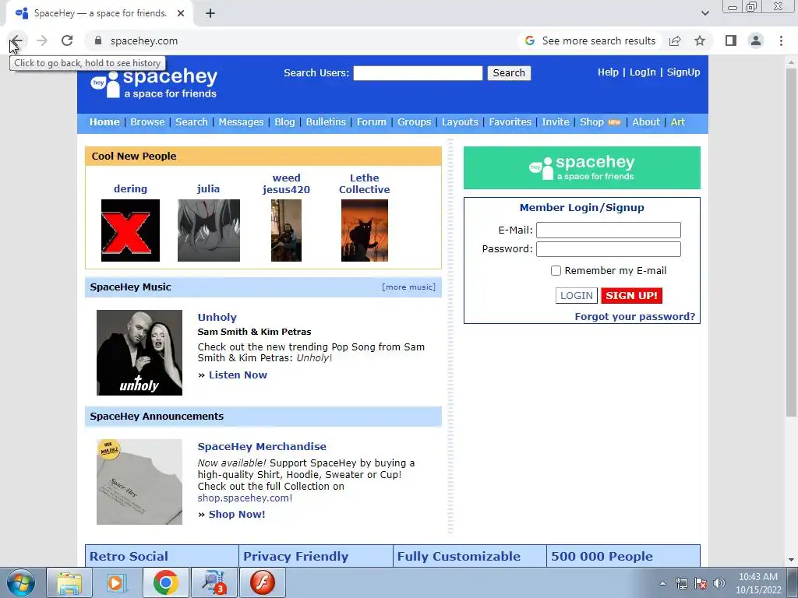Open the Home nav item
Image resolution: width=798 pixels, height=598 pixels.
click(104, 122)
